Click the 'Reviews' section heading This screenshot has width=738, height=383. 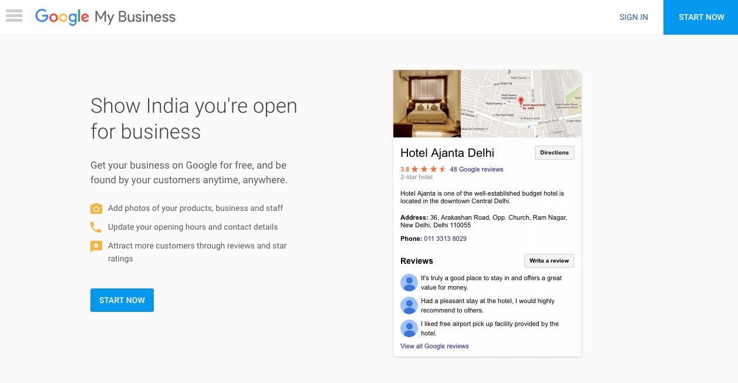[x=417, y=261]
